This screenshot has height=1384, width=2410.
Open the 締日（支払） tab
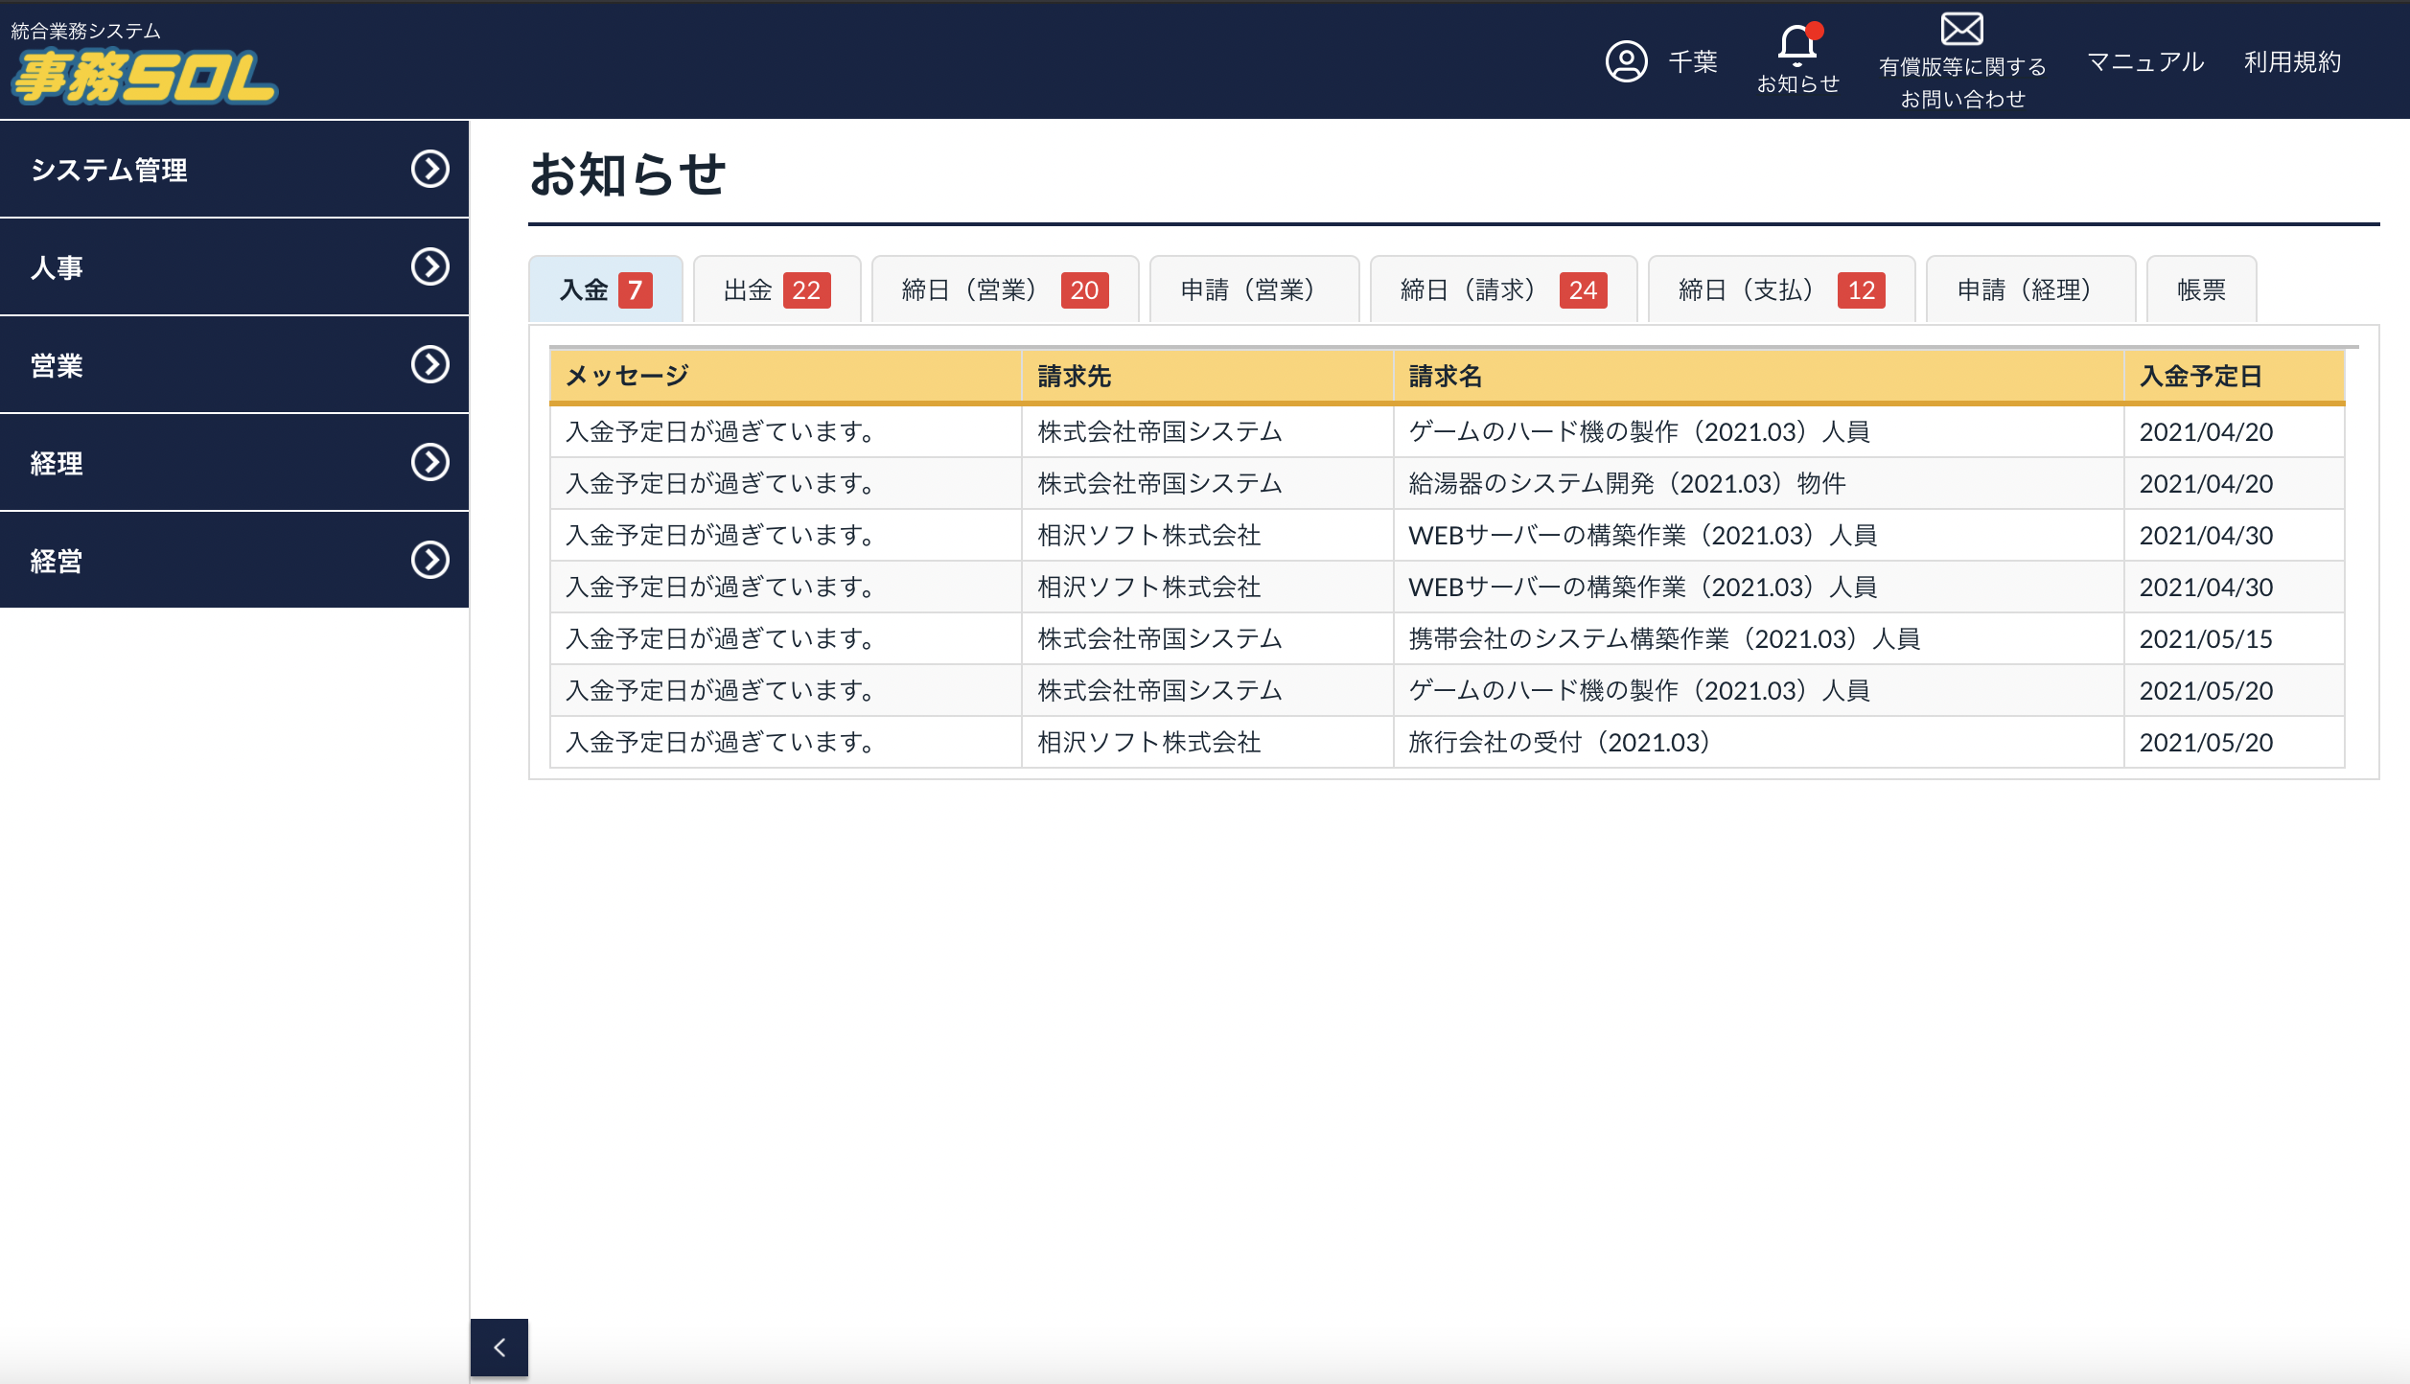tap(1780, 289)
